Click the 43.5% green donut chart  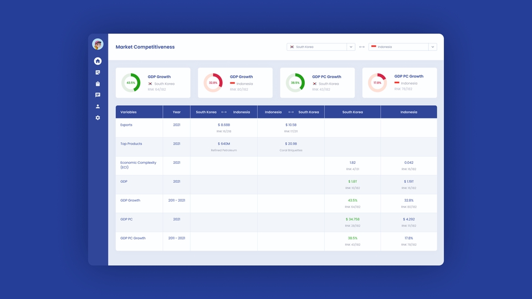131,83
